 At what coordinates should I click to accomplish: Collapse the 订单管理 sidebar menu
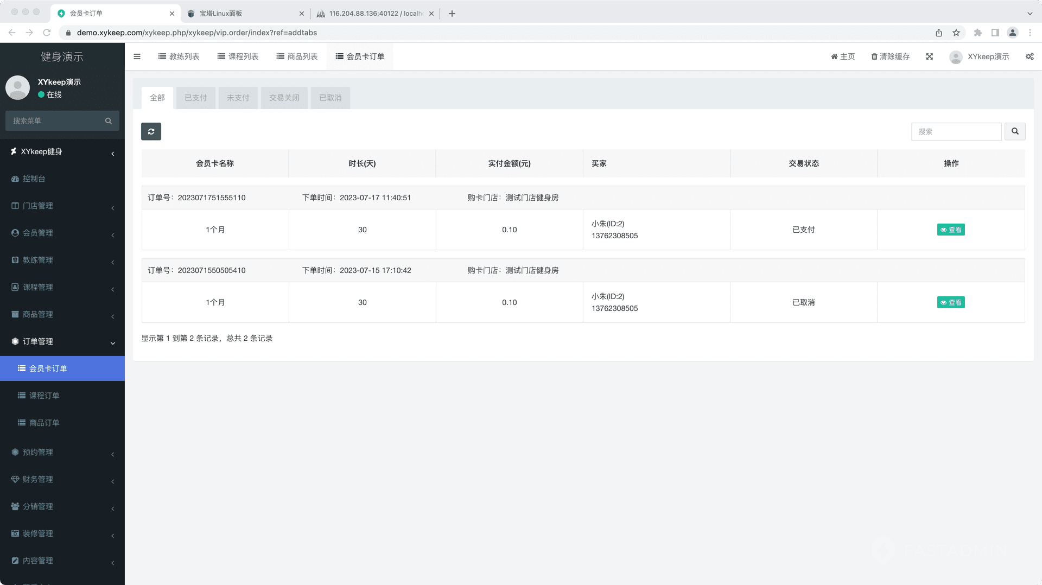(62, 341)
